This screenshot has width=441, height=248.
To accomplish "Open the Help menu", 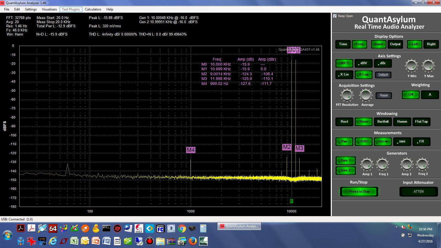I will click(x=110, y=9).
